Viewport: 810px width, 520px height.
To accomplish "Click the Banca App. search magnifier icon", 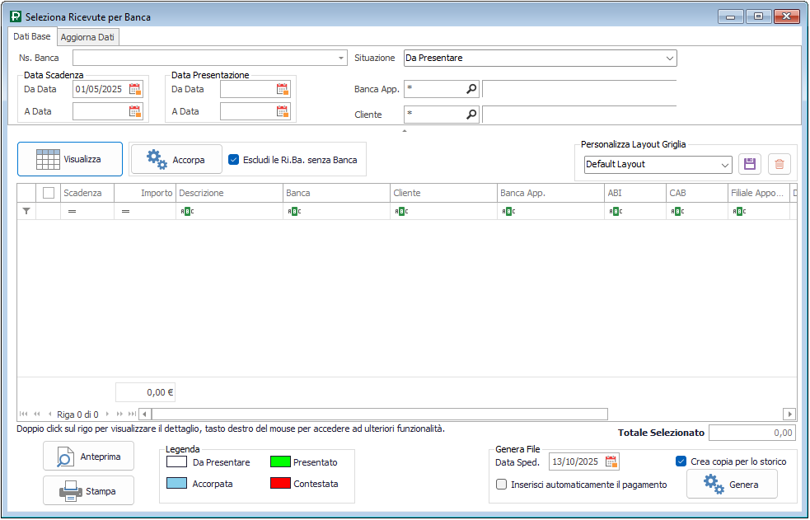I will (471, 89).
